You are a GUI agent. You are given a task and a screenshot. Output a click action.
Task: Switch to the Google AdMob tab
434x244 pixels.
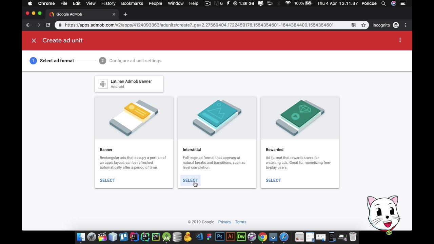coord(82,14)
